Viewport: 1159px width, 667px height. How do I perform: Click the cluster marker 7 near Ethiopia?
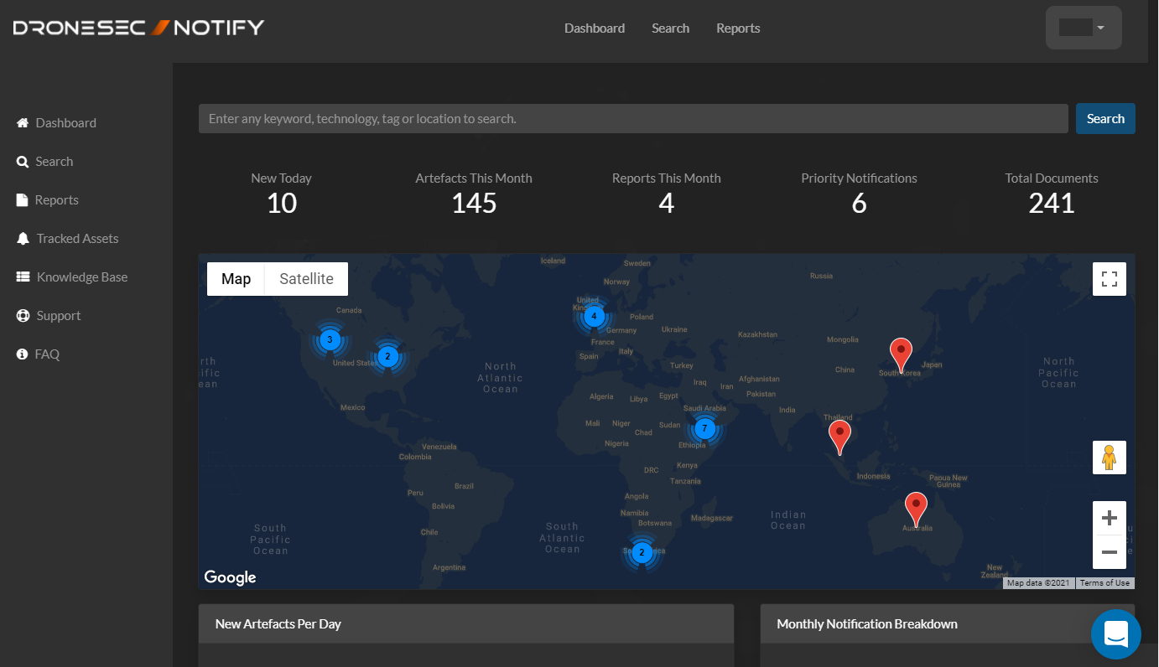point(704,429)
